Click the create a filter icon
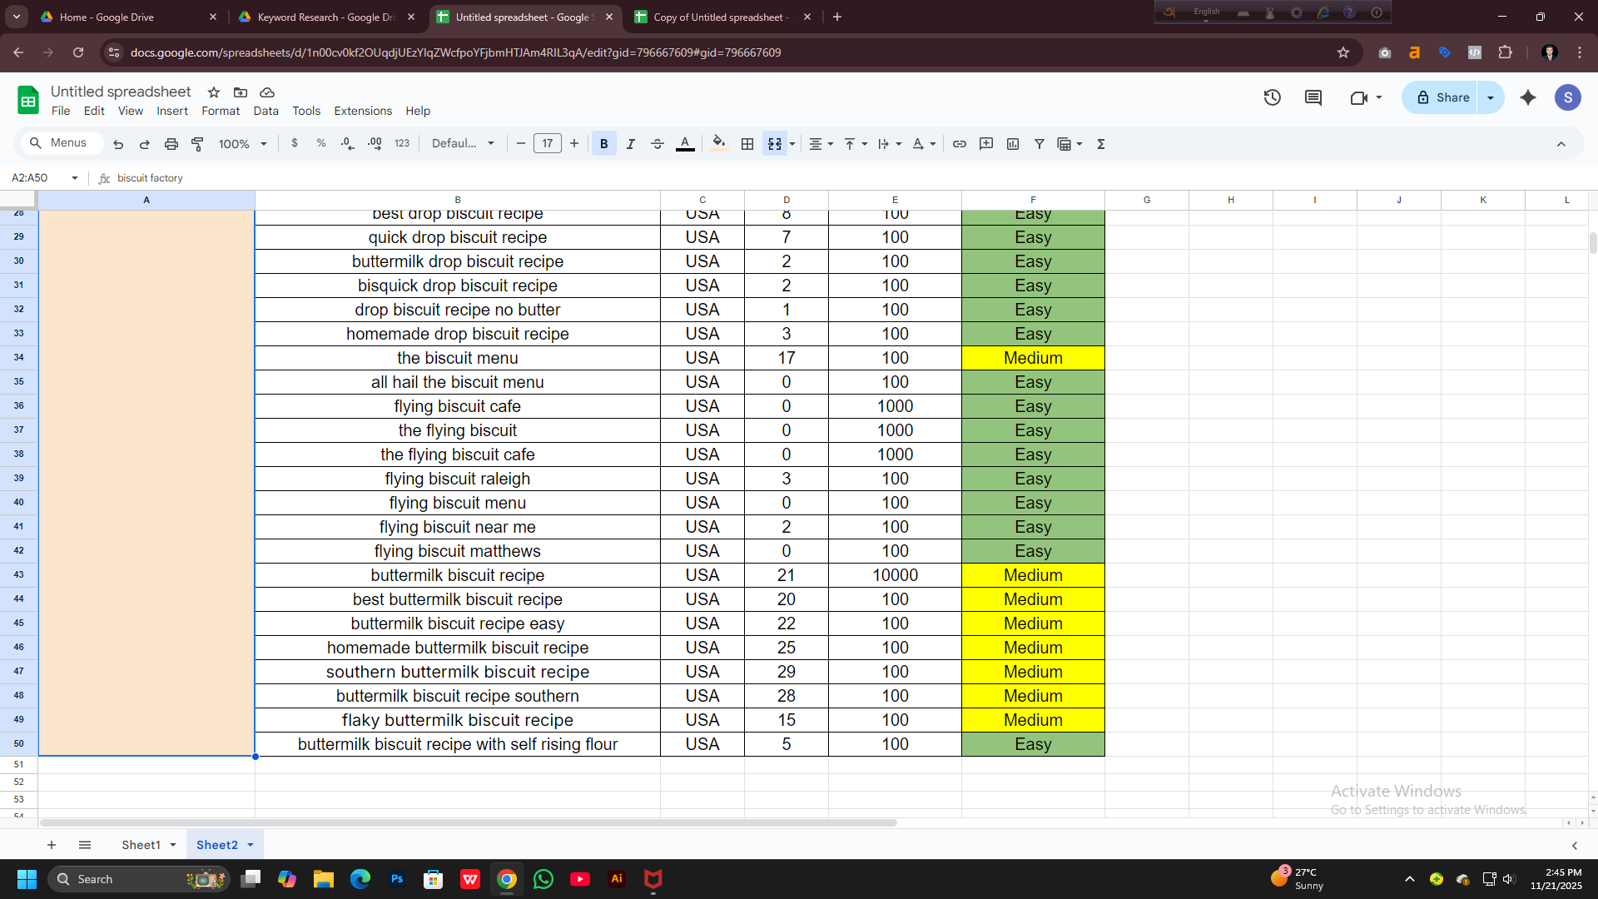The height and width of the screenshot is (899, 1598). (1040, 144)
